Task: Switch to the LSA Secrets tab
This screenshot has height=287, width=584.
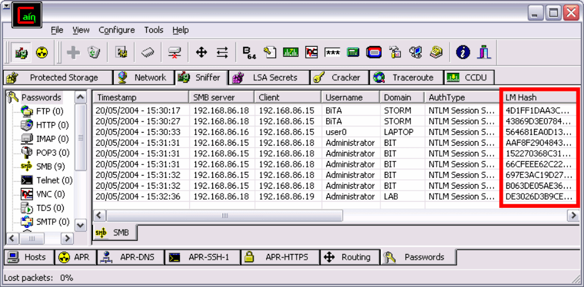Action: click(269, 78)
